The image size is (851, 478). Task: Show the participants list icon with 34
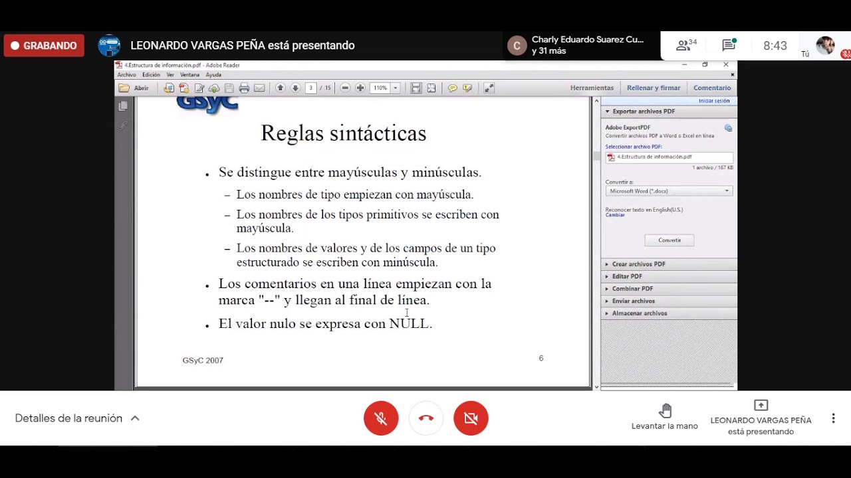(686, 45)
